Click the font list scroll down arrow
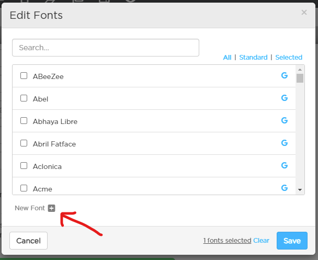Image resolution: width=318 pixels, height=260 pixels. click(x=300, y=190)
